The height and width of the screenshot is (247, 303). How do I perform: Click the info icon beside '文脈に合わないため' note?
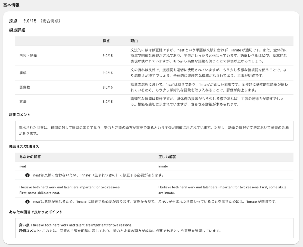point(28,175)
